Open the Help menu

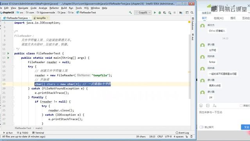[104, 8]
